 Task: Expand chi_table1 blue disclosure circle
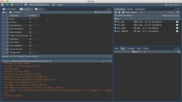115,31
